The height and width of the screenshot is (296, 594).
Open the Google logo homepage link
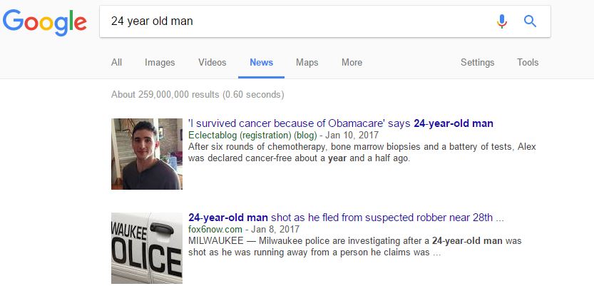click(x=45, y=22)
